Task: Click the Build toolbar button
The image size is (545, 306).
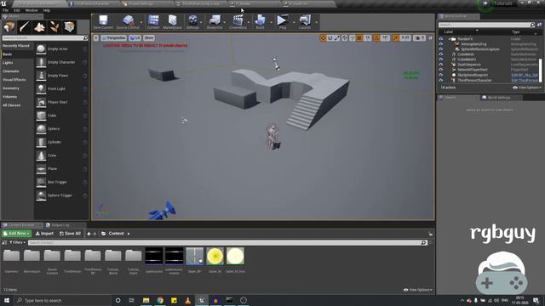Action: pyautogui.click(x=260, y=22)
